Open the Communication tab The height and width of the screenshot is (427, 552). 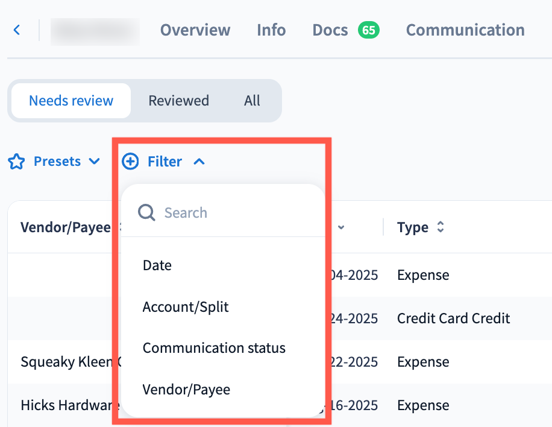click(465, 30)
